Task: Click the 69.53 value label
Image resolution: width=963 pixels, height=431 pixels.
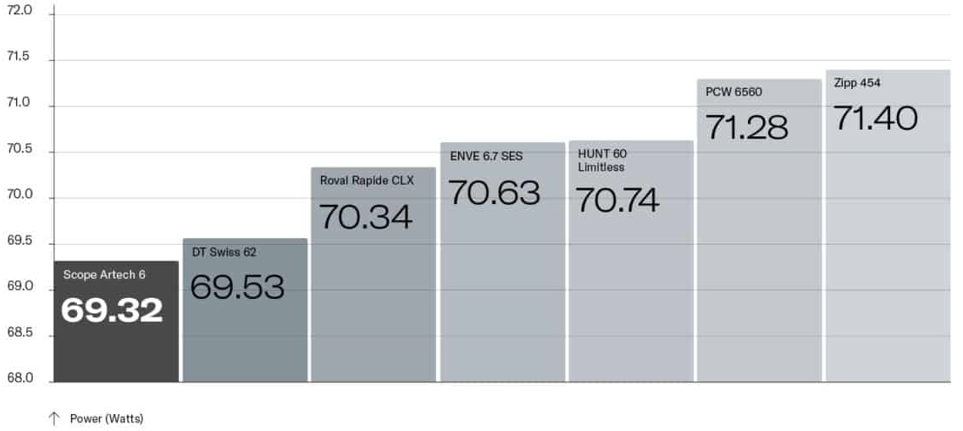Action: pos(237,287)
